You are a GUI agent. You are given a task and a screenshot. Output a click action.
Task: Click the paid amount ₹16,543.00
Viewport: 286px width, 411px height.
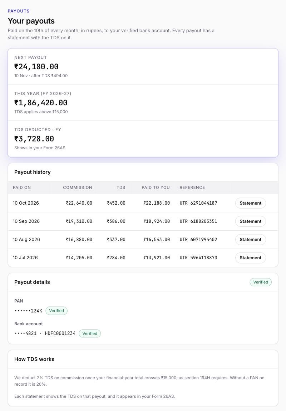click(157, 240)
